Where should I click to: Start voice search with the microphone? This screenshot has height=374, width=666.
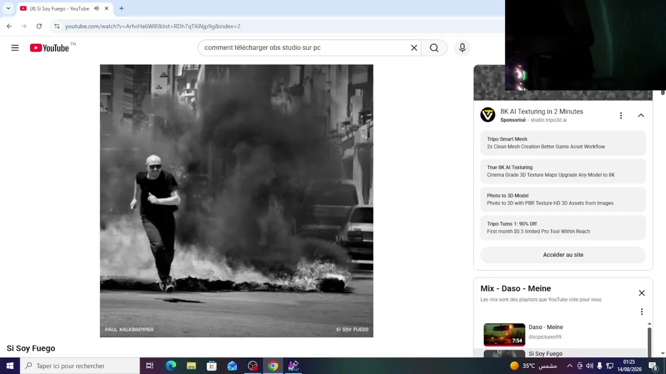(x=462, y=48)
